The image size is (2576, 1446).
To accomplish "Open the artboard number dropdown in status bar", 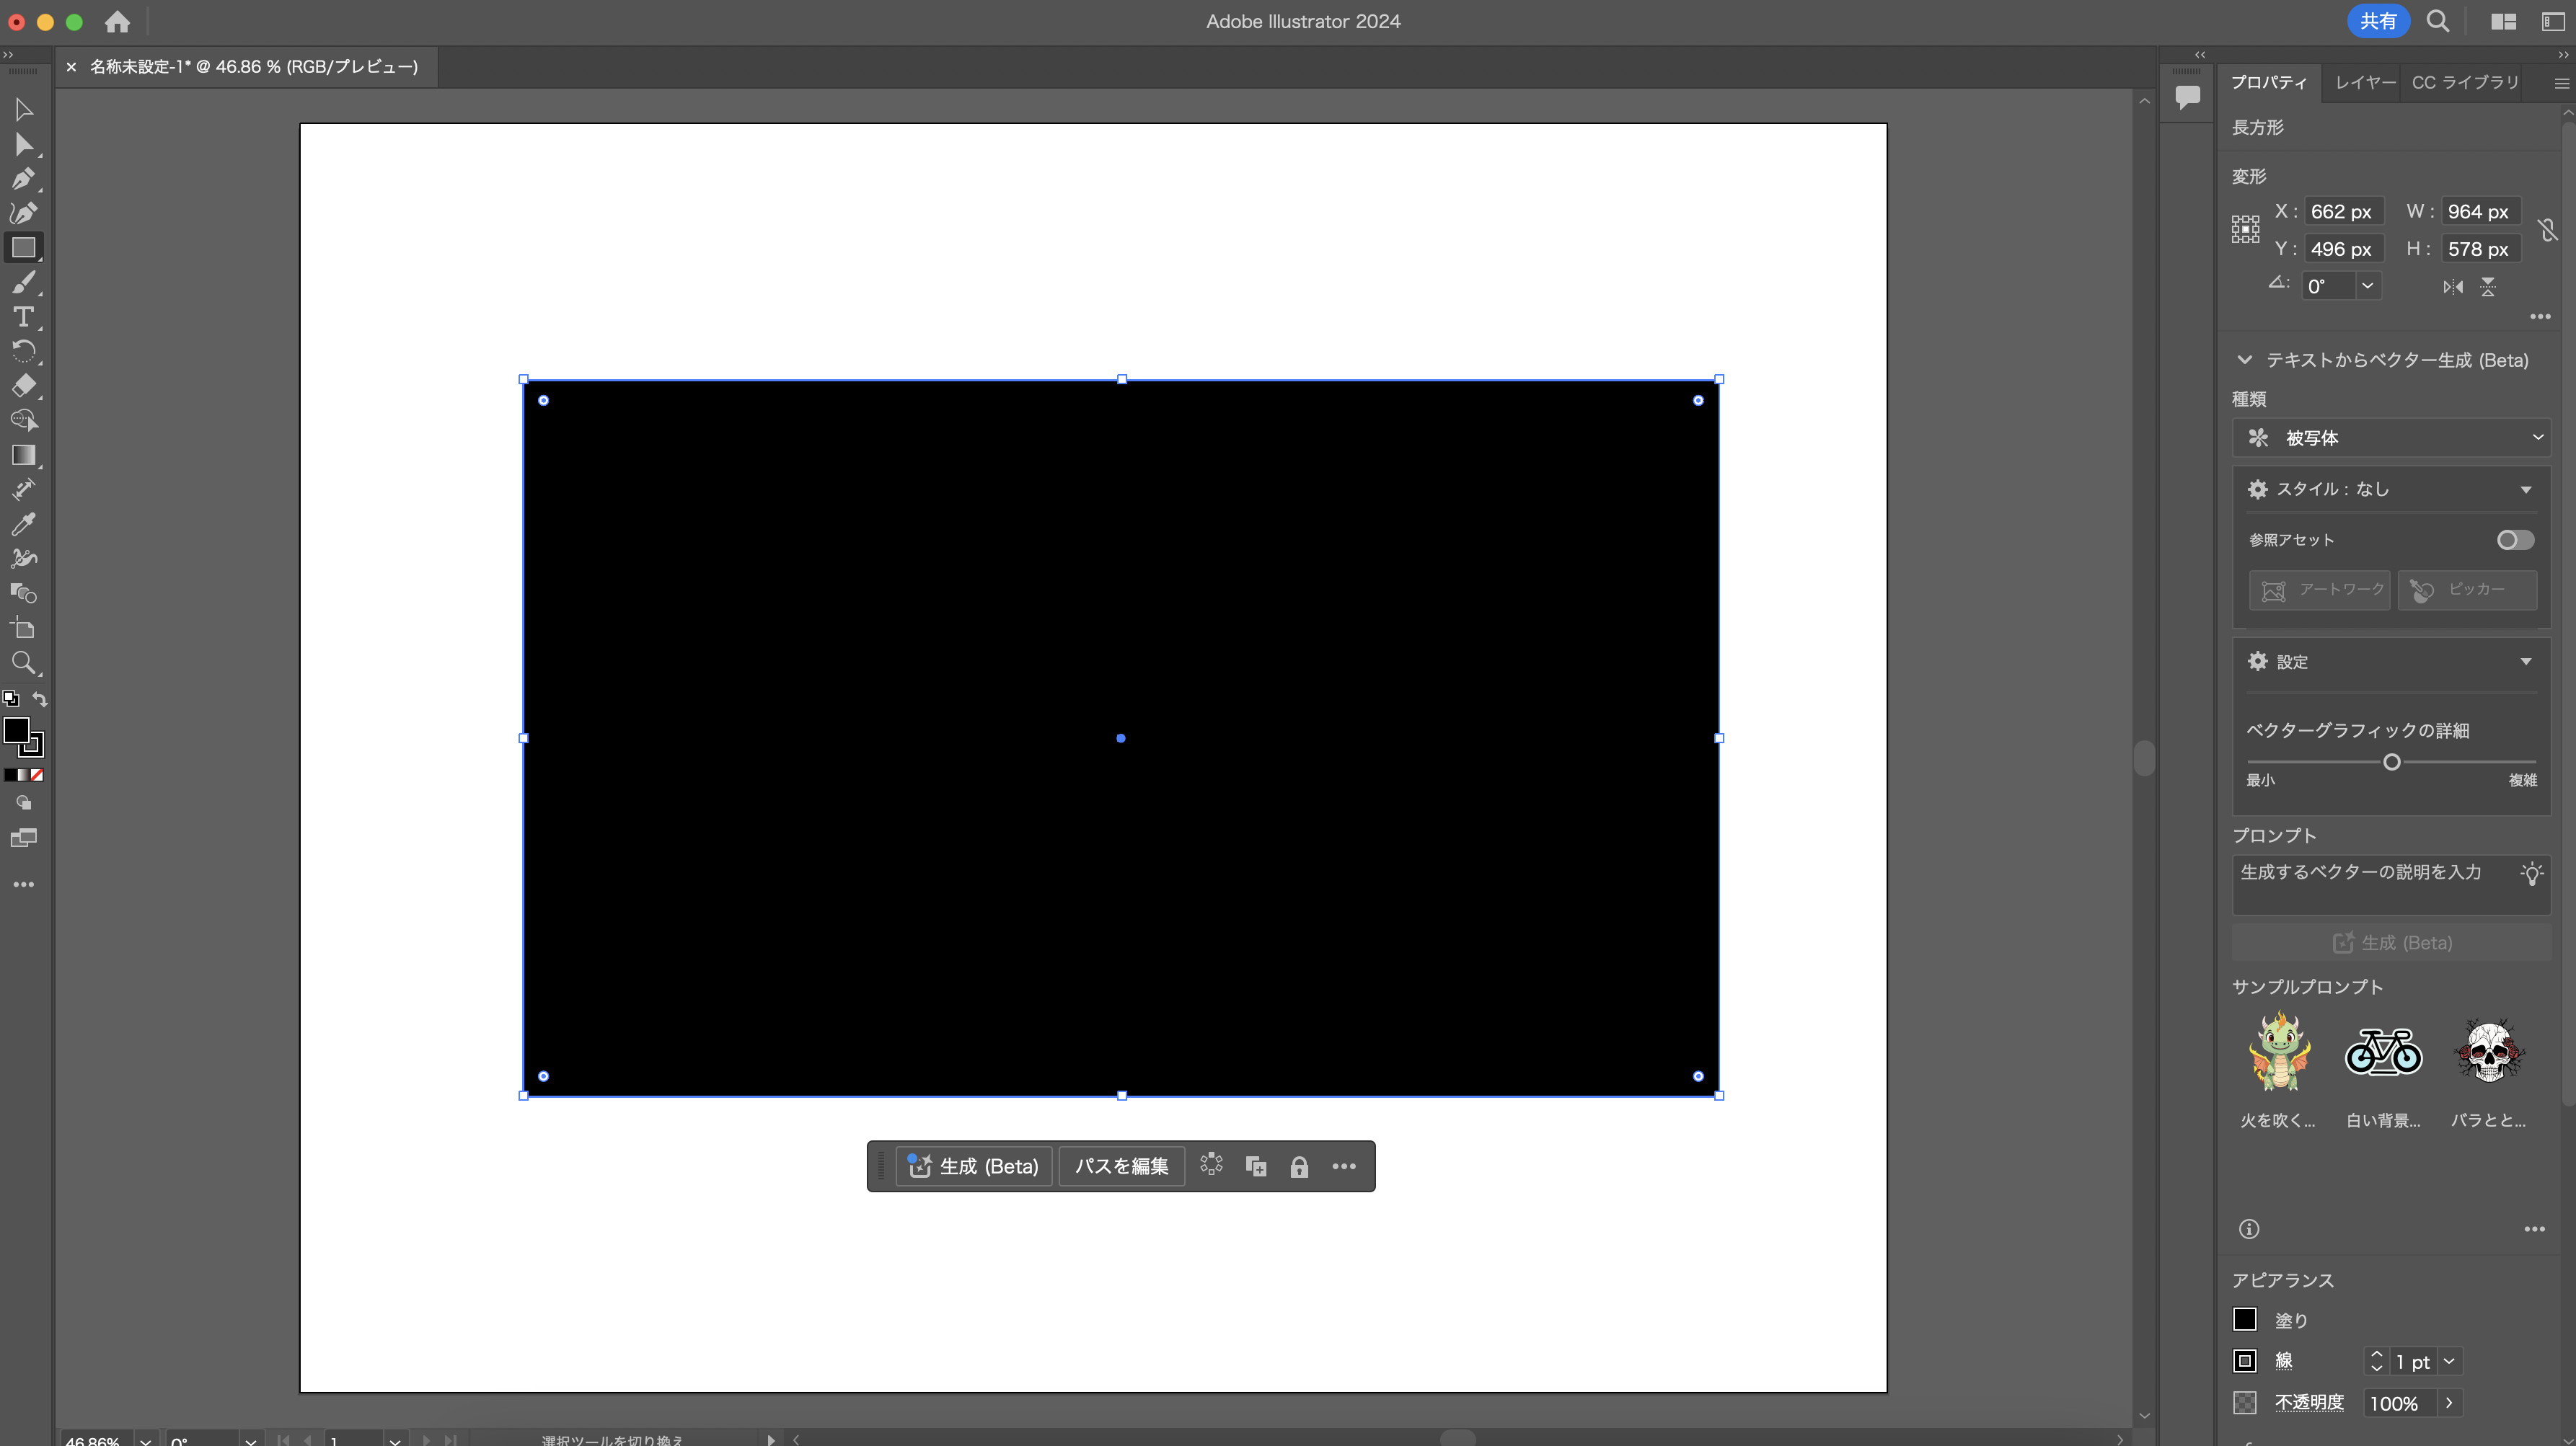I will pos(395,1440).
